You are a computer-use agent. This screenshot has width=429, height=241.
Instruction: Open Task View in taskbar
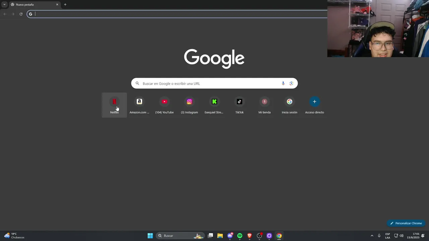click(x=210, y=236)
